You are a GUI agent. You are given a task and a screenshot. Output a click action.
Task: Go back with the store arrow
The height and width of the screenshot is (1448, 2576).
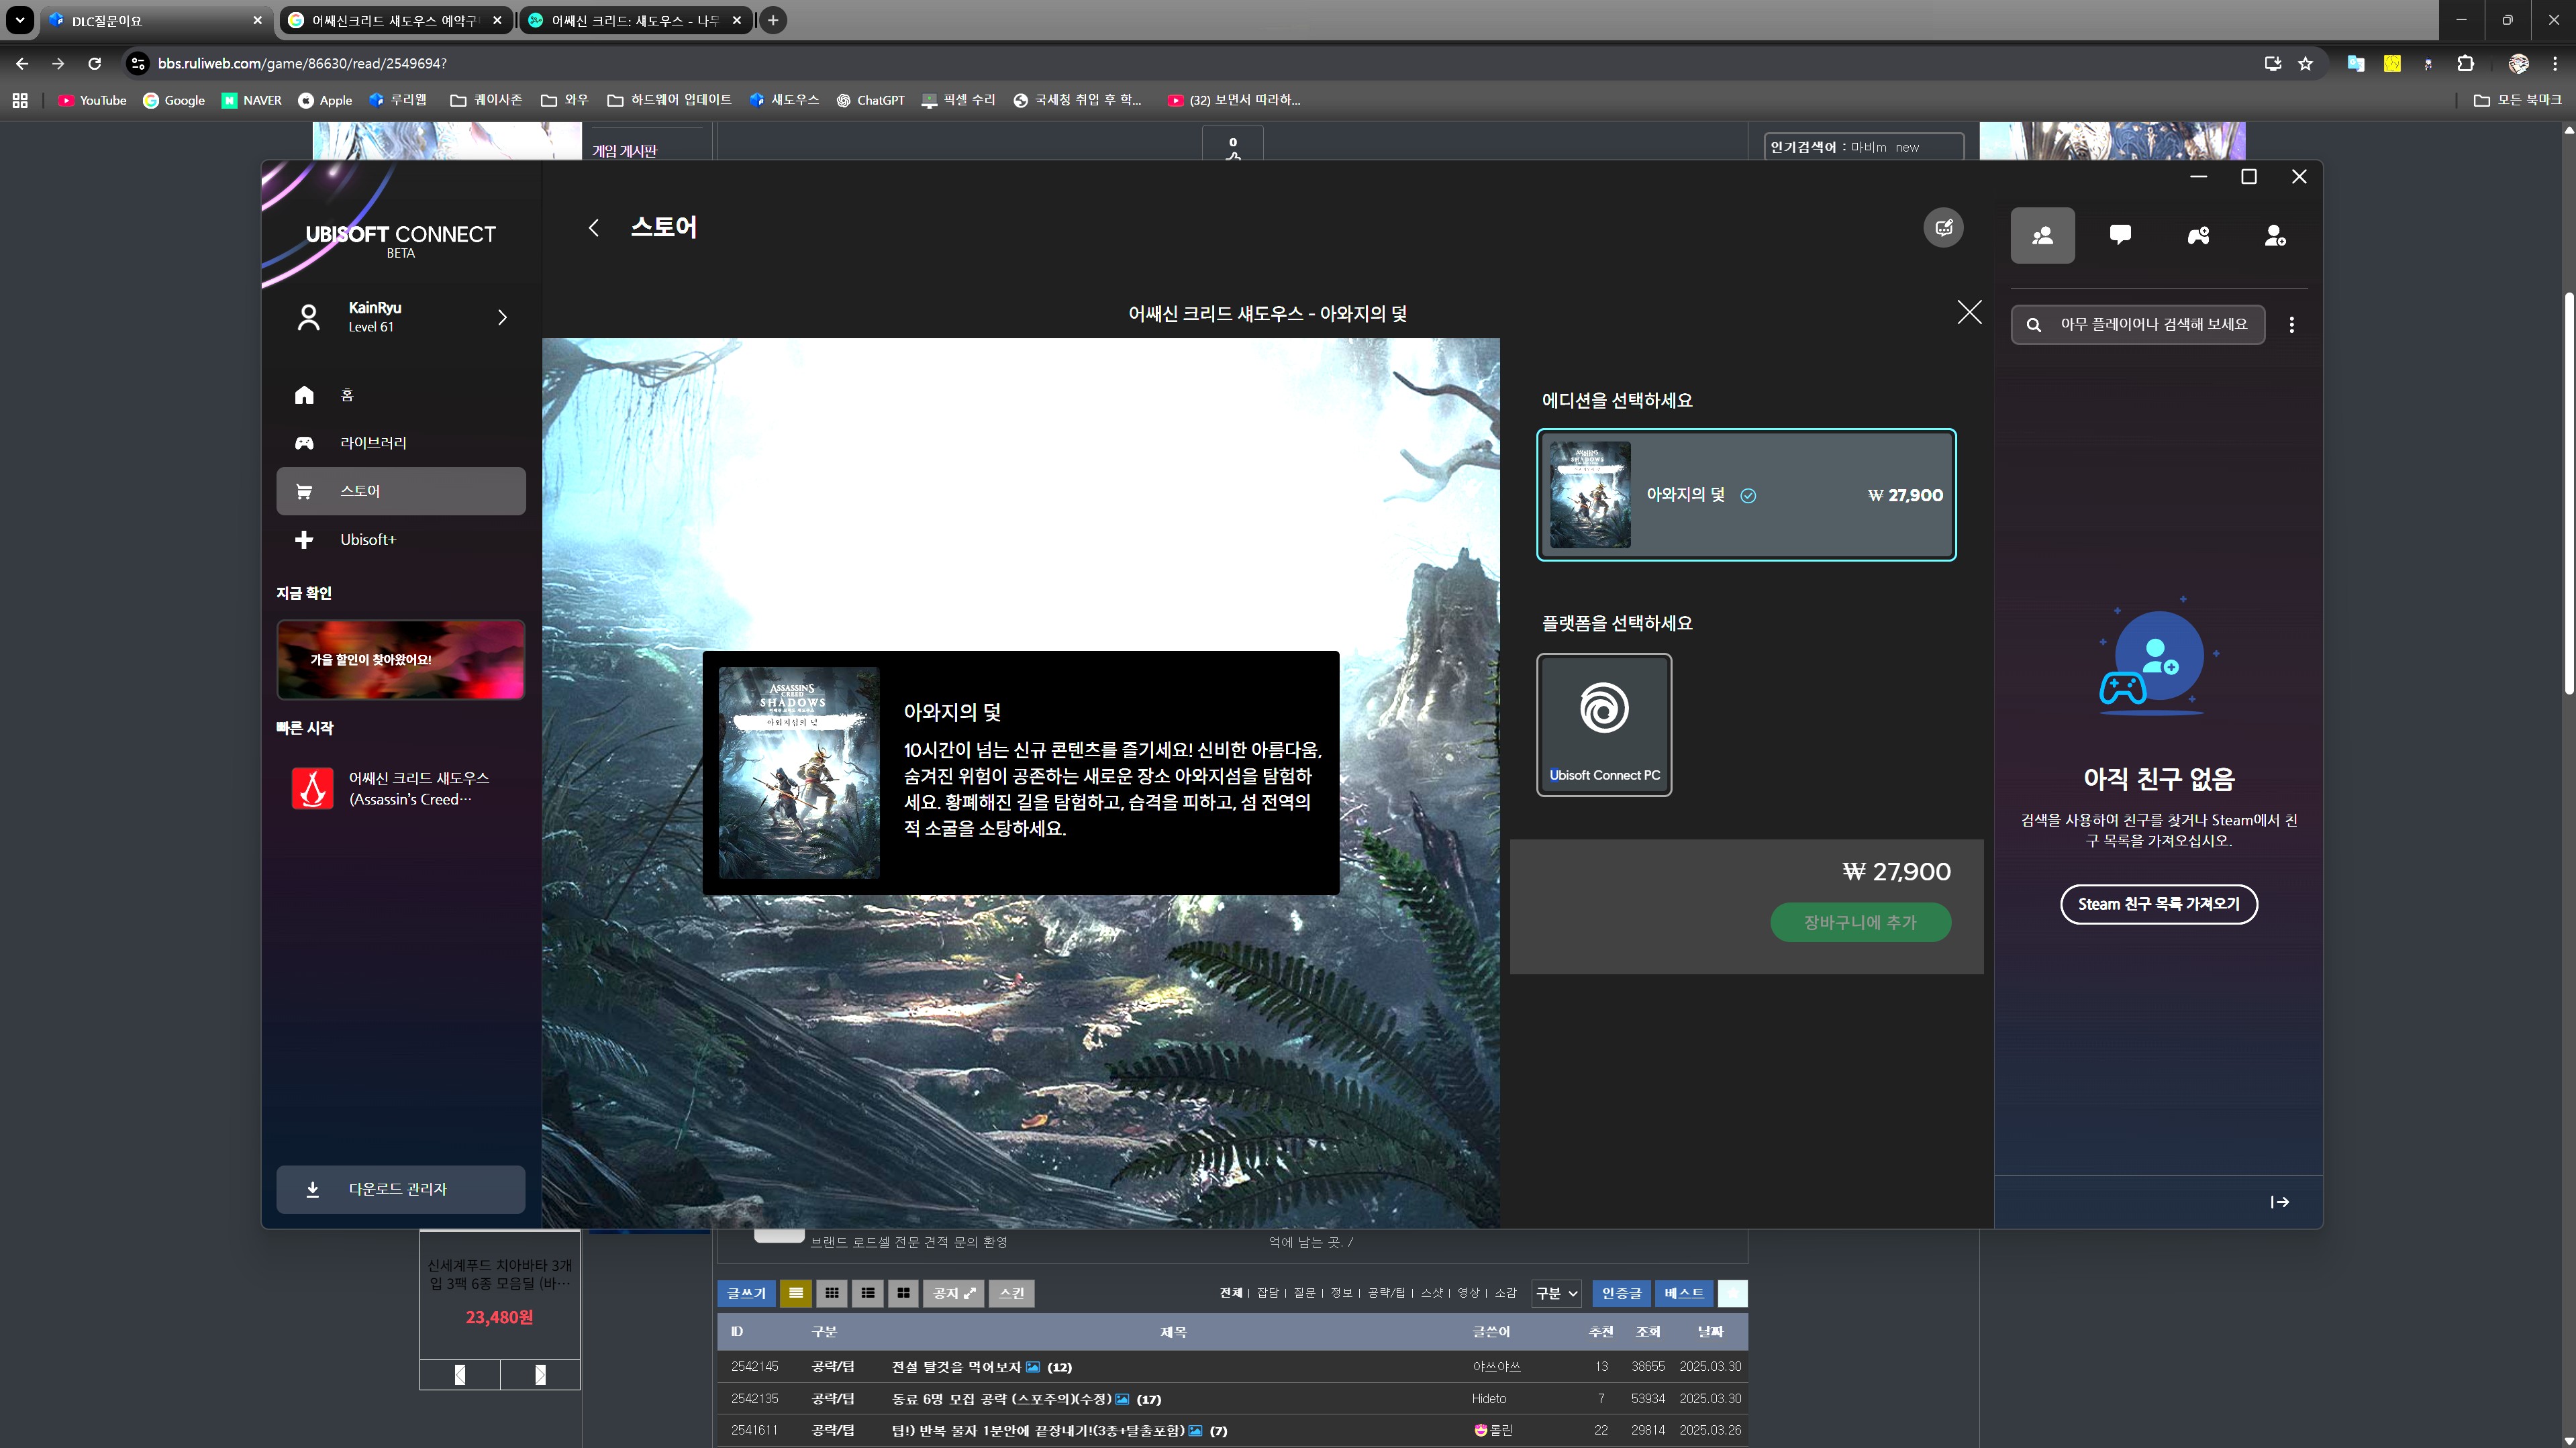point(594,228)
